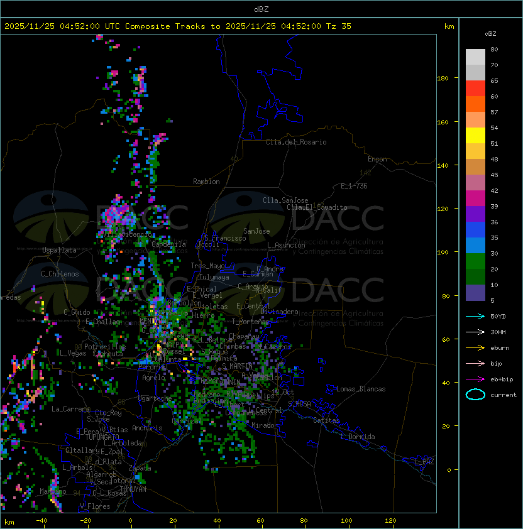Click the 'Tz 35' value in the header
The image size is (523, 529).
(x=339, y=26)
